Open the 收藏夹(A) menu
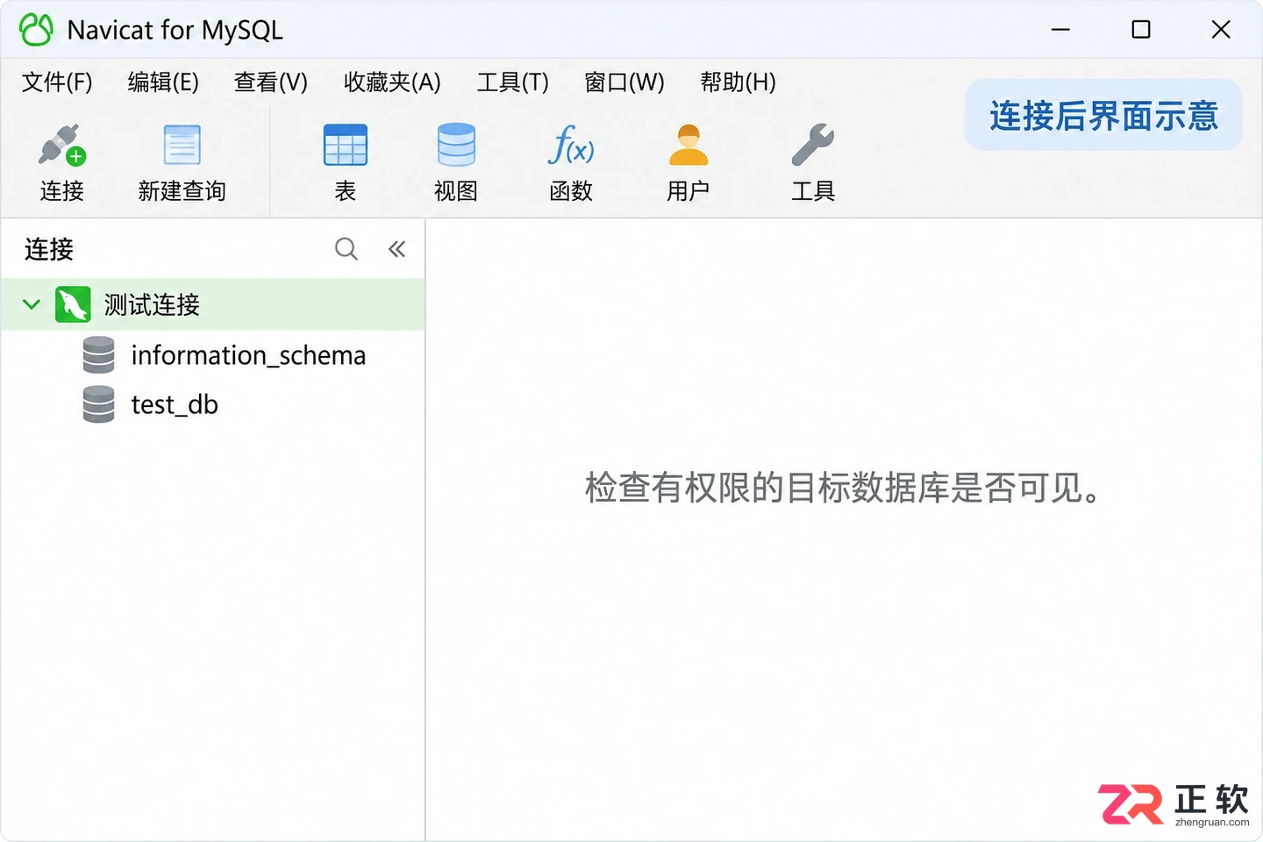Viewport: 1263px width, 842px height. point(392,82)
